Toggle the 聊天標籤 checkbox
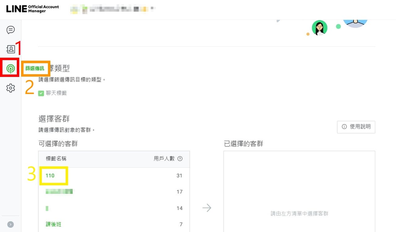Image resolution: width=396 pixels, height=232 pixels. click(x=41, y=93)
